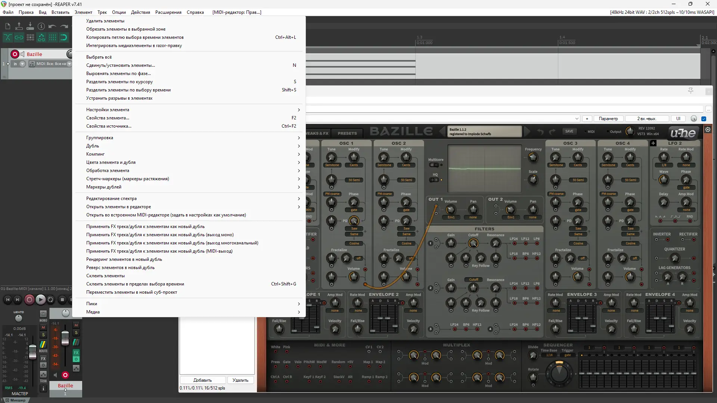Open project settings info icon
Screen dimensions: 717x403
[x=41, y=26]
